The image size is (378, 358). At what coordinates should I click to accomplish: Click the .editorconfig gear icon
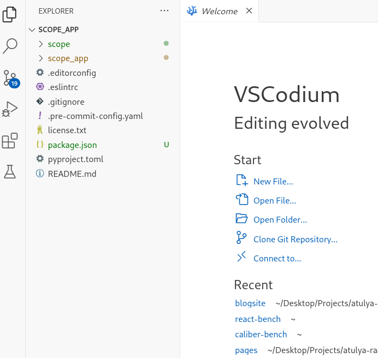[40, 72]
